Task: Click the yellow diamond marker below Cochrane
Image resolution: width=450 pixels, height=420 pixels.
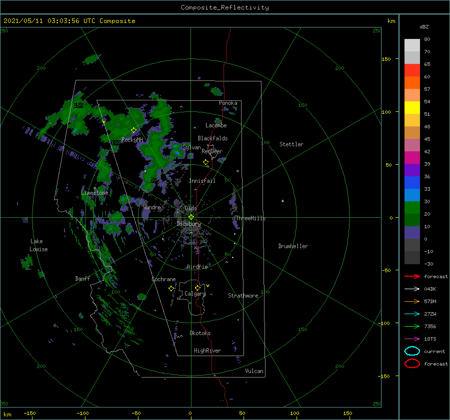Action: point(171,289)
